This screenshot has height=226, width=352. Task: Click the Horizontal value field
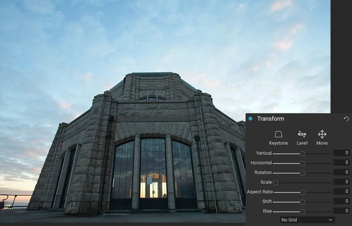coord(341,162)
